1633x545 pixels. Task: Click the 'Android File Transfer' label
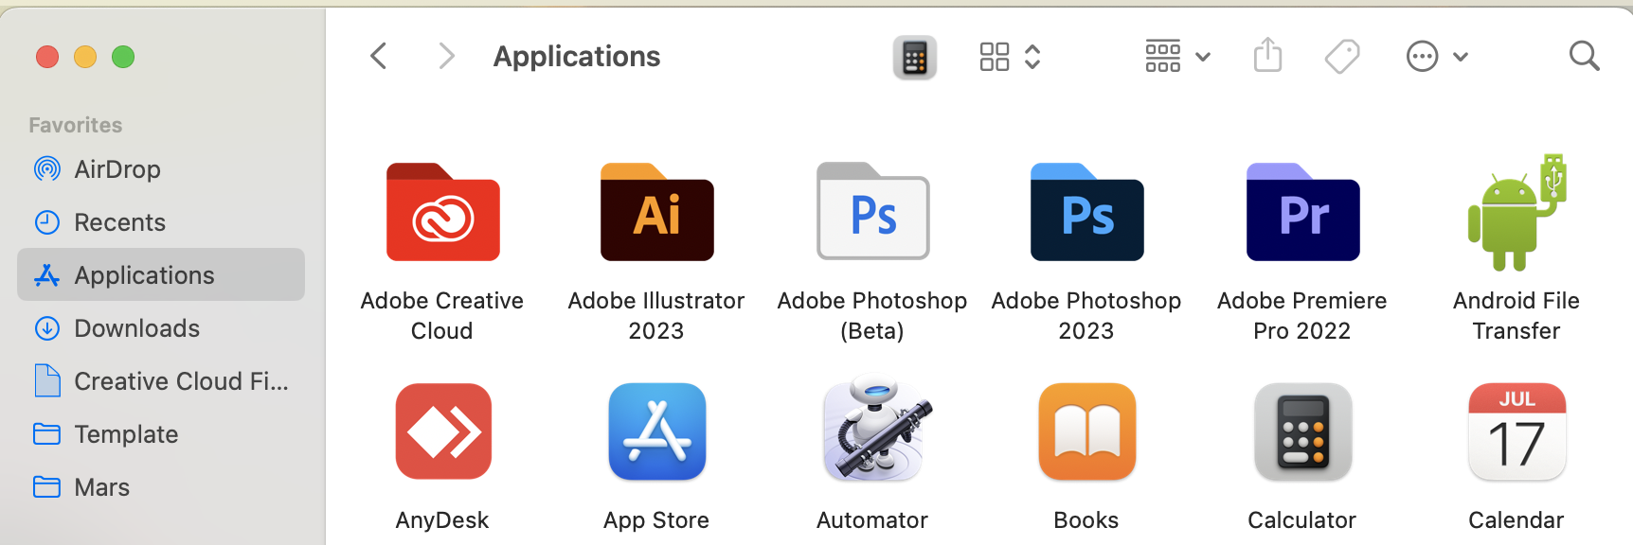1516,315
